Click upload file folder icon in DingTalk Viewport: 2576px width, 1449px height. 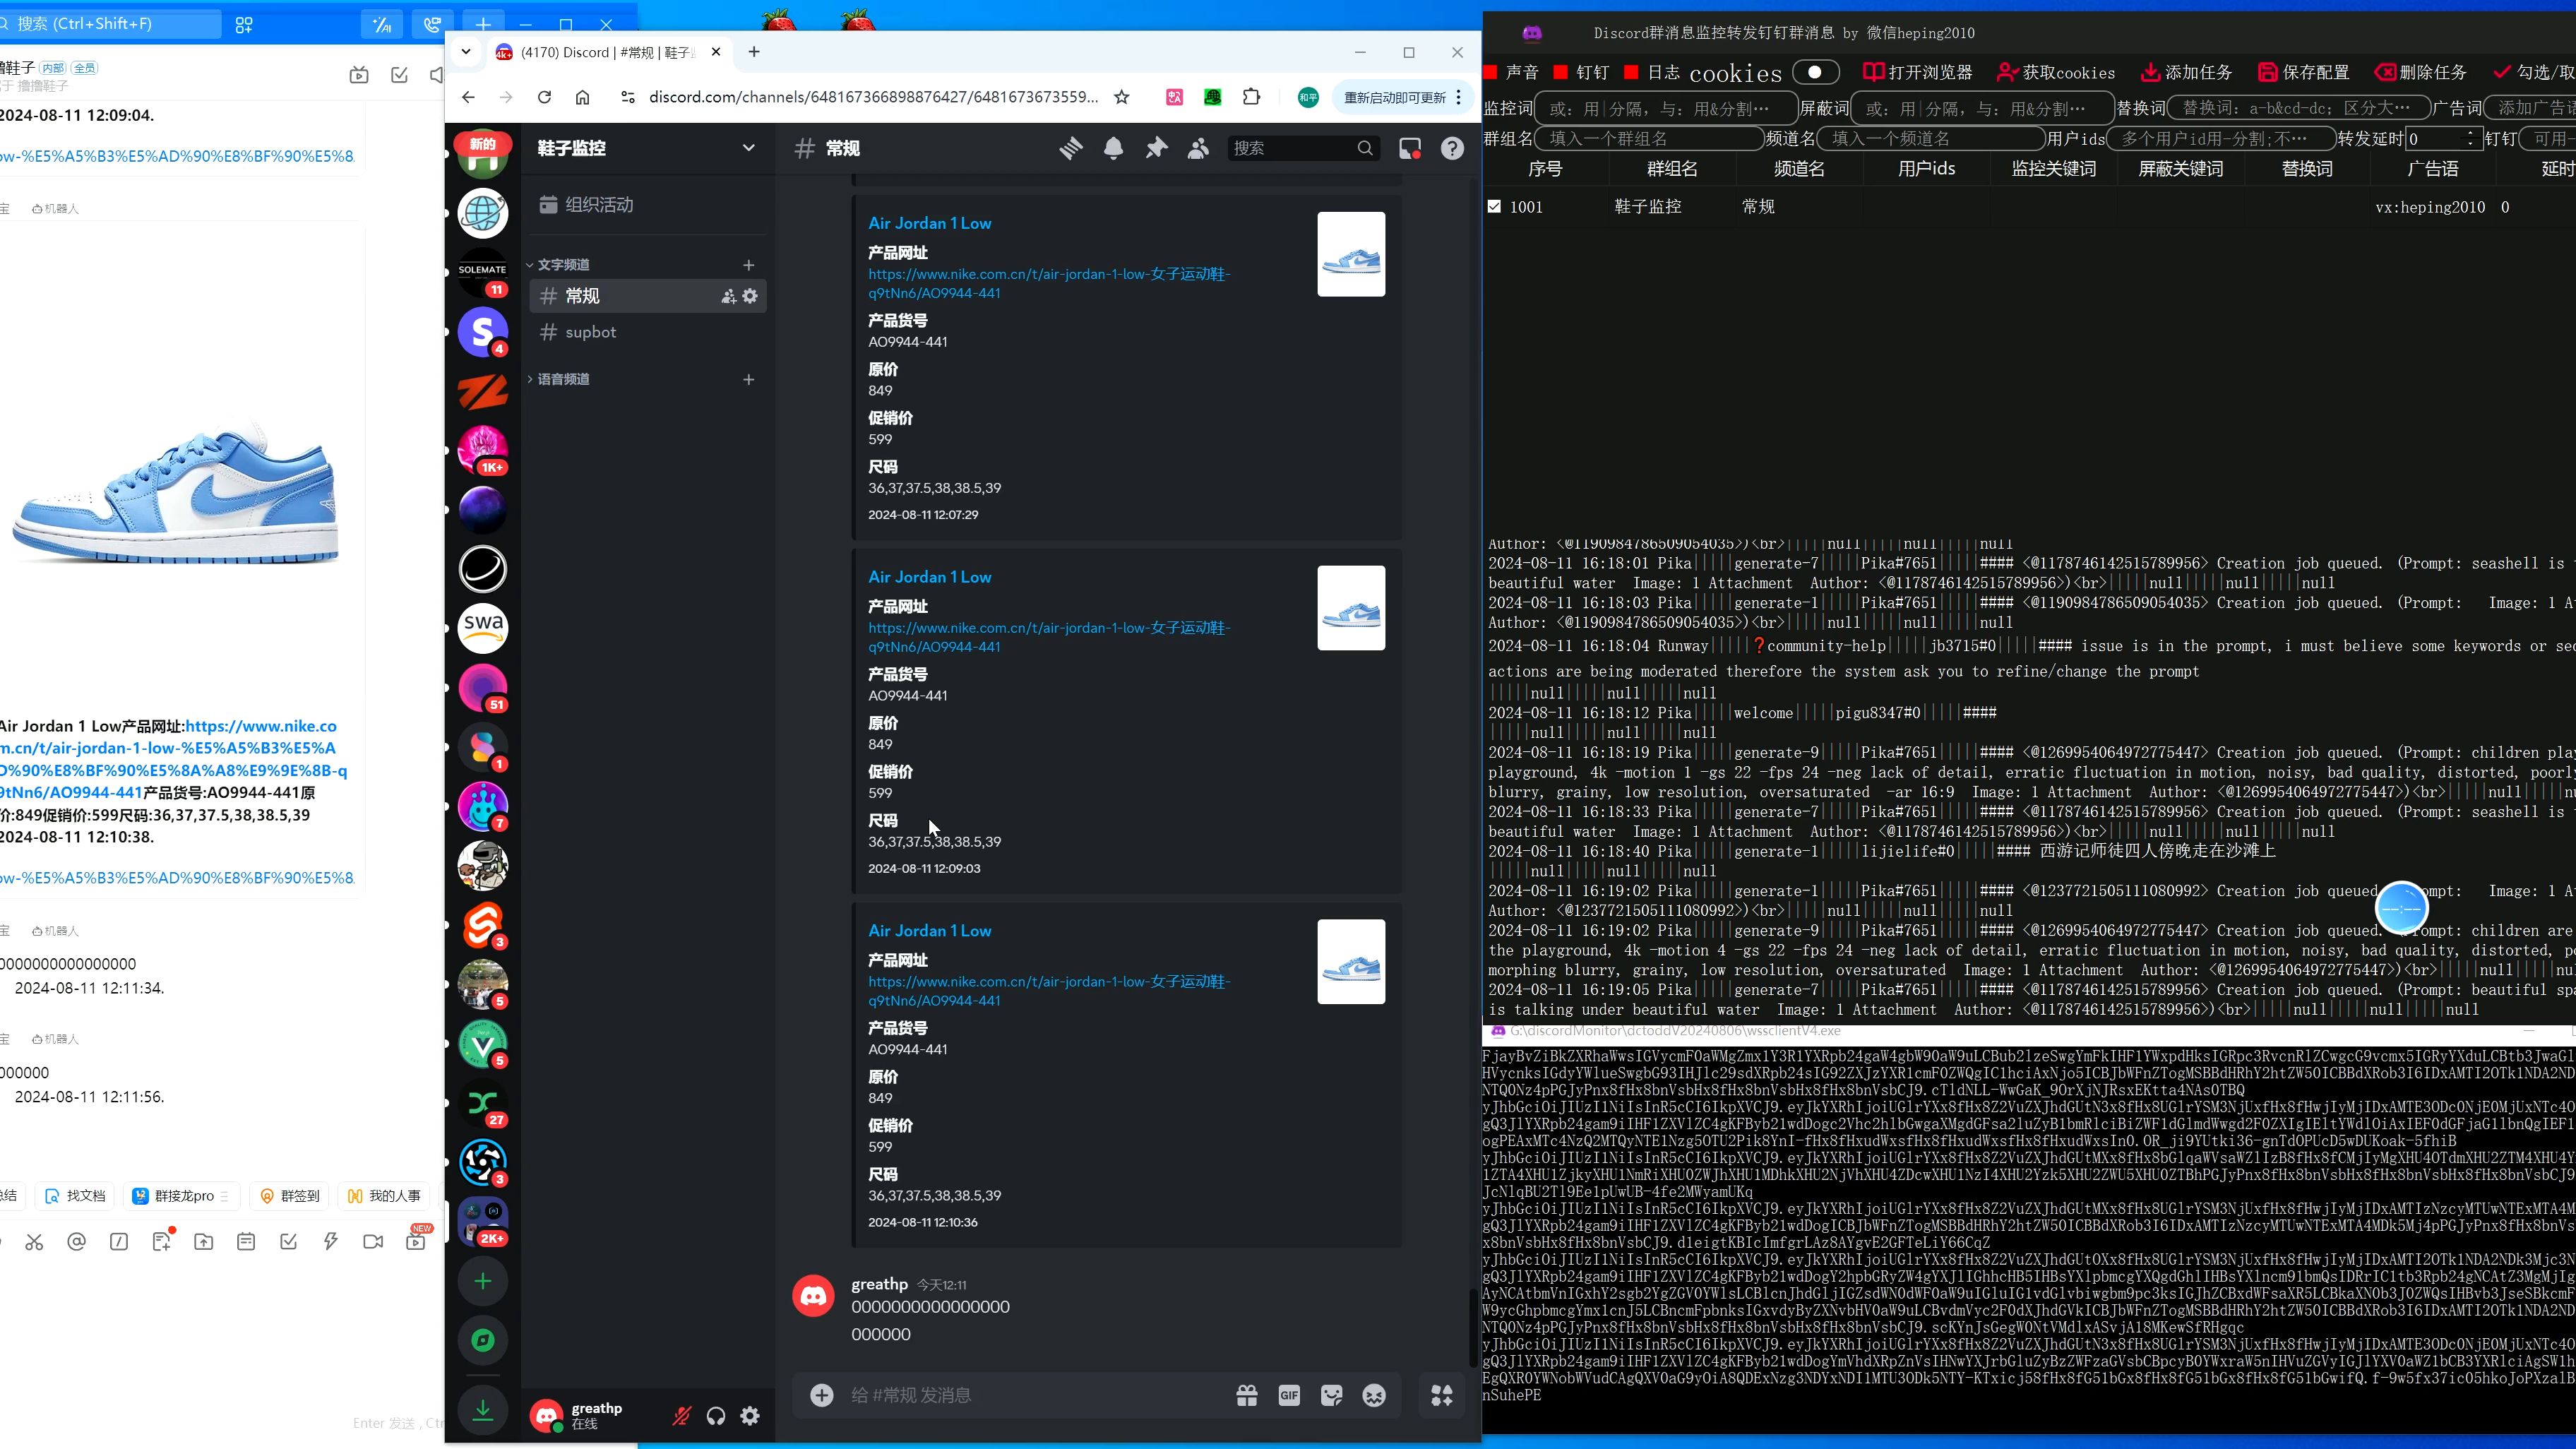204,1241
